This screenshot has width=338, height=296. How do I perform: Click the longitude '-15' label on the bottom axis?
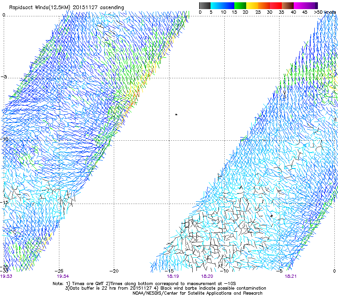tap(169, 271)
